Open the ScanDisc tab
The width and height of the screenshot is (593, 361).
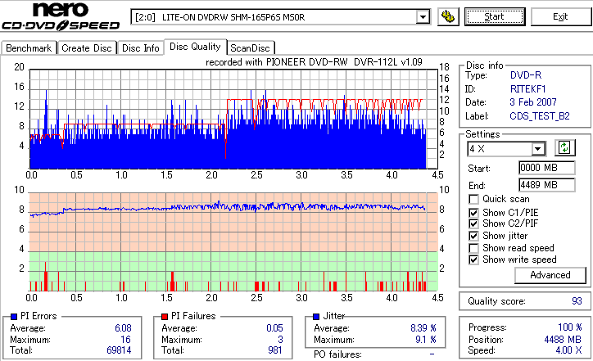tap(250, 48)
